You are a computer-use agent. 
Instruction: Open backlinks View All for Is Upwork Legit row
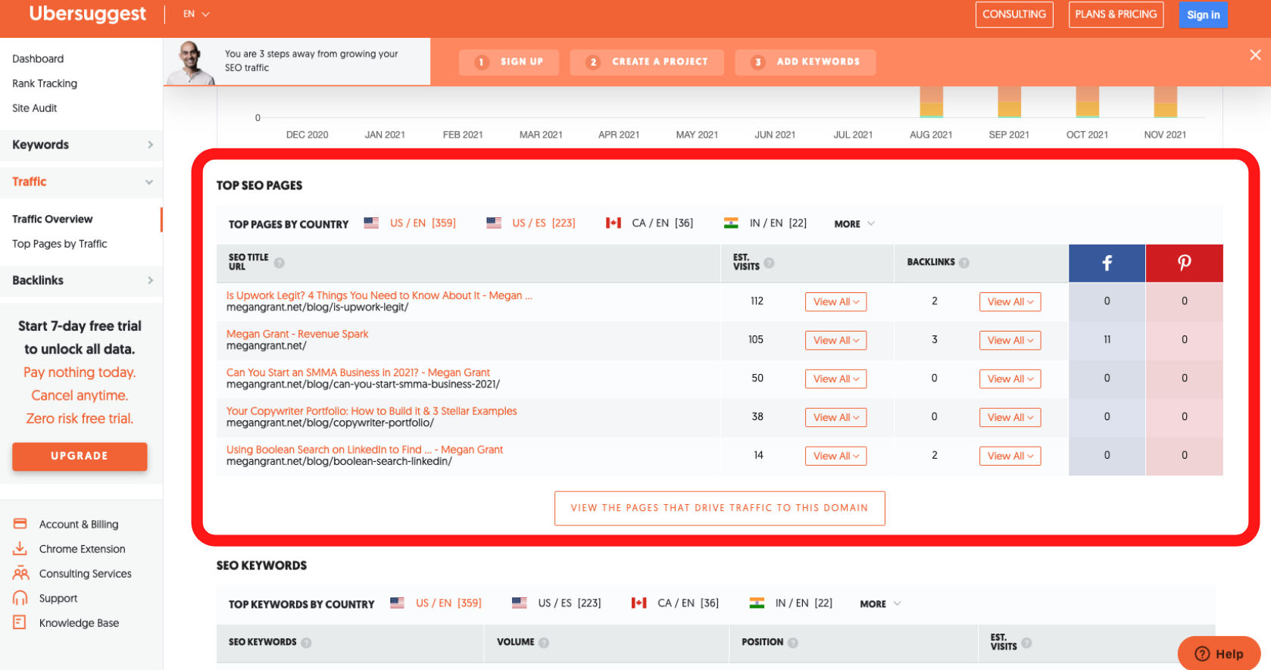(x=1010, y=302)
